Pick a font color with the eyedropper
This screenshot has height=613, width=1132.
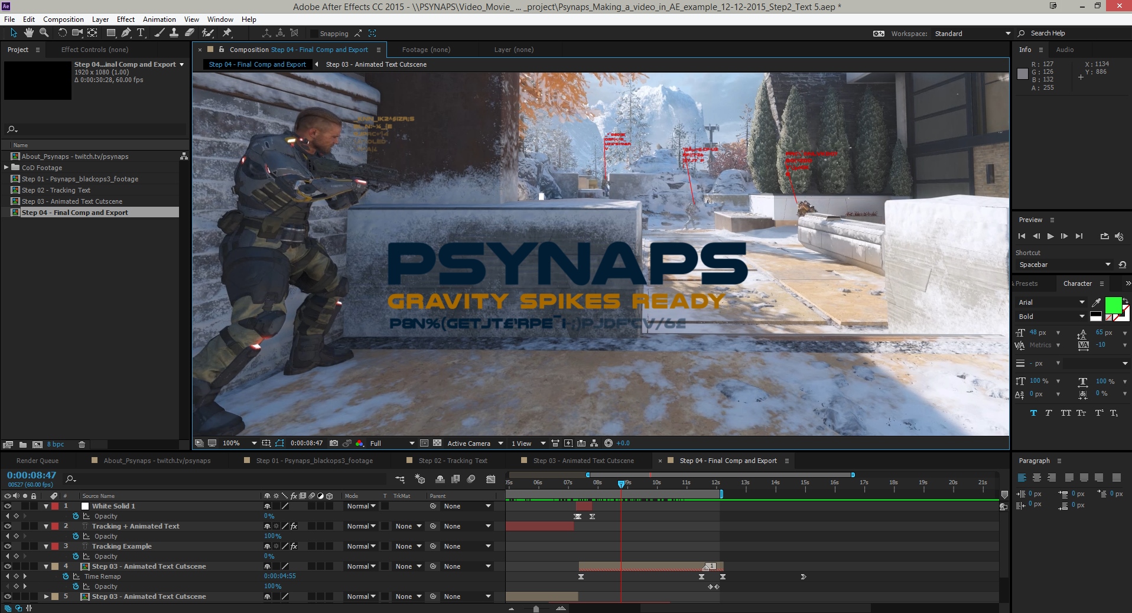tap(1097, 302)
